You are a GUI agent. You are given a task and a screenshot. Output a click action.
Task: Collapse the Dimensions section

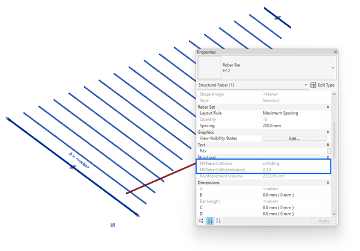click(327, 182)
